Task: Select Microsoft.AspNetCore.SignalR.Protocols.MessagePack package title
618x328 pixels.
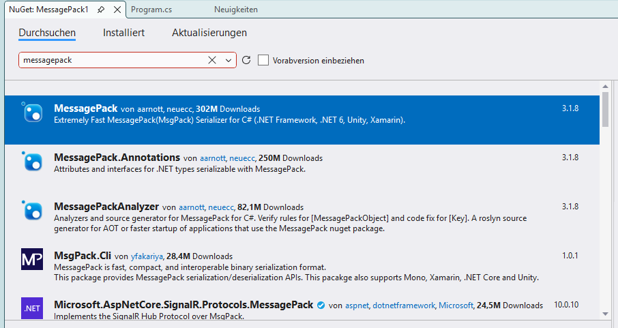Action: [183, 305]
